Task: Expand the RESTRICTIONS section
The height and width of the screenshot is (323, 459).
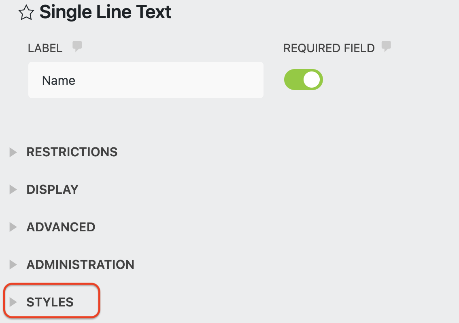Action: tap(72, 152)
